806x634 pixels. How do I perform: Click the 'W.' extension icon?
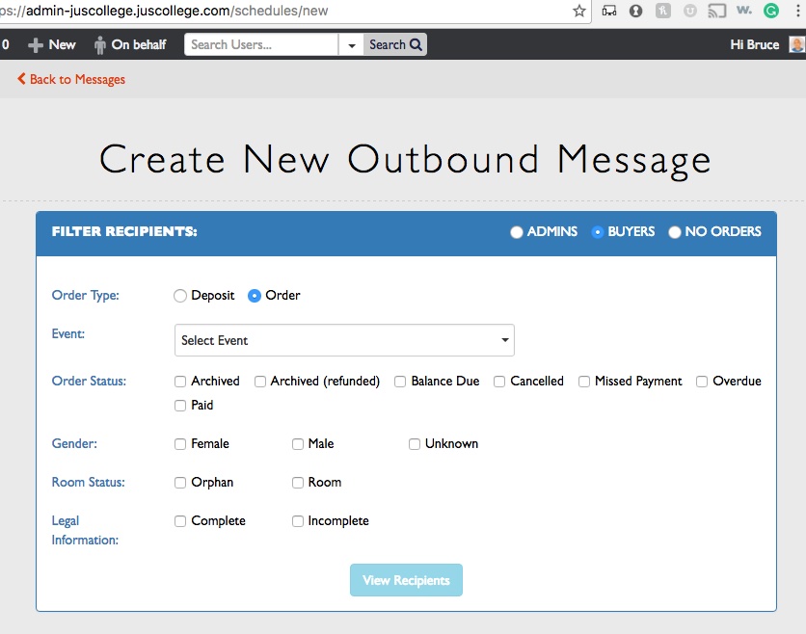pos(744,11)
